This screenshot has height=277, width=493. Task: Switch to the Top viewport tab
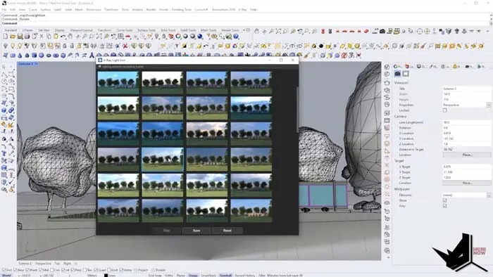click(57, 264)
